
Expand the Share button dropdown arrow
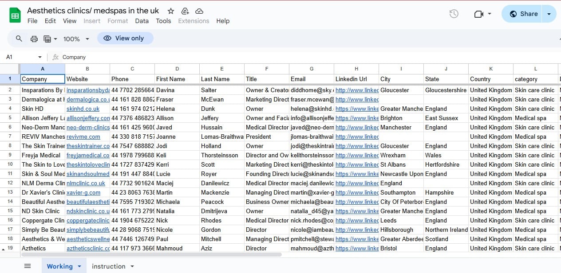549,14
